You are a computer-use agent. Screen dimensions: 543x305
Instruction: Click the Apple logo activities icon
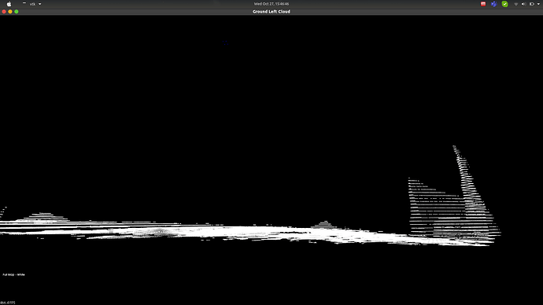click(9, 4)
